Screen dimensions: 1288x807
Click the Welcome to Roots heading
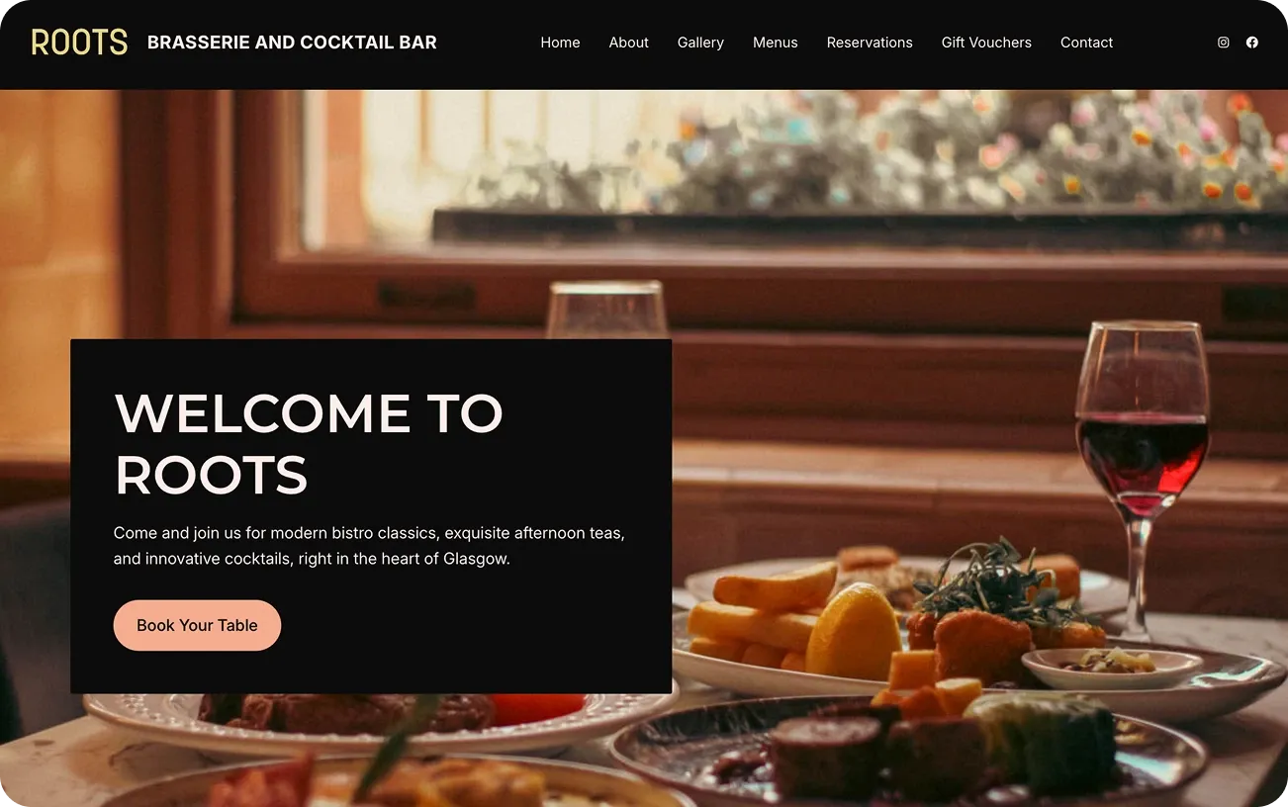point(309,444)
